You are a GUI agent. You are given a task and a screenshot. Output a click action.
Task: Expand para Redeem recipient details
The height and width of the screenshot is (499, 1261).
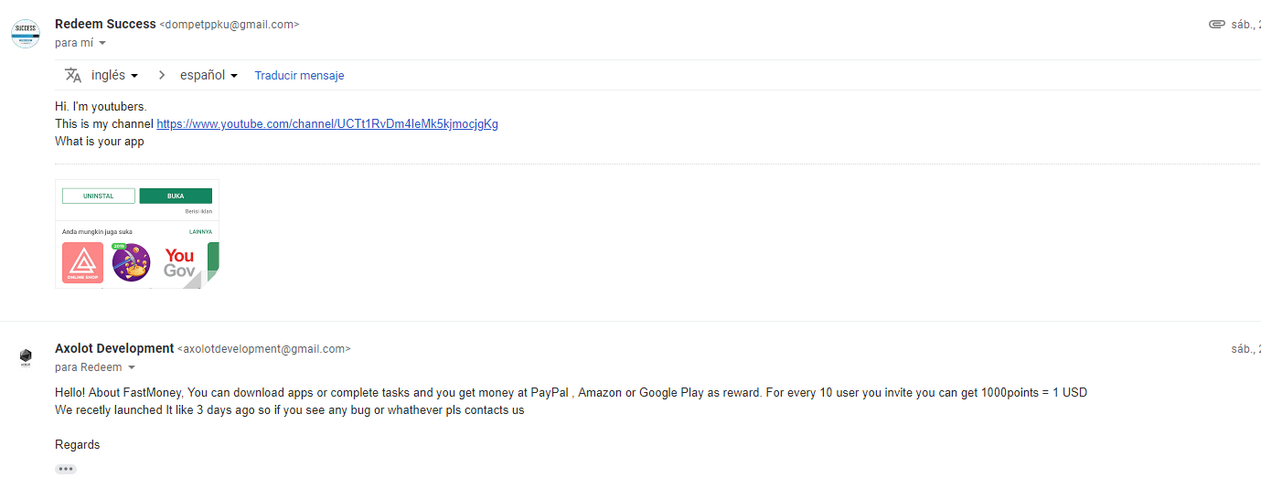click(132, 367)
